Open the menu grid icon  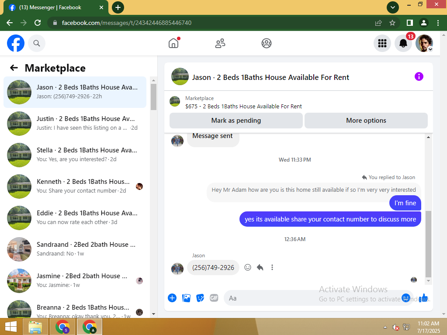point(382,43)
